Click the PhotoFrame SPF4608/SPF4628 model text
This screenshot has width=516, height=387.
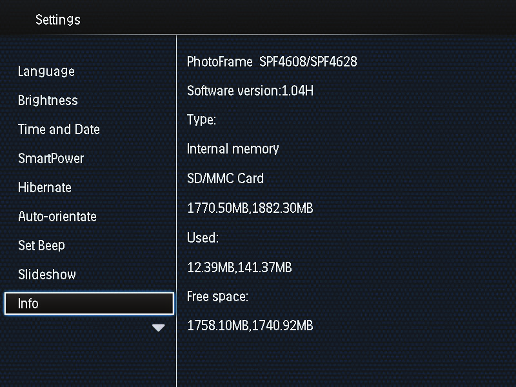point(272,61)
